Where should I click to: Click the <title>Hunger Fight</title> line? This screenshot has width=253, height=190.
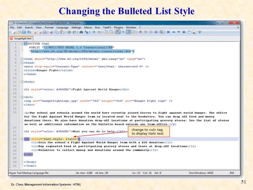(x=48, y=70)
